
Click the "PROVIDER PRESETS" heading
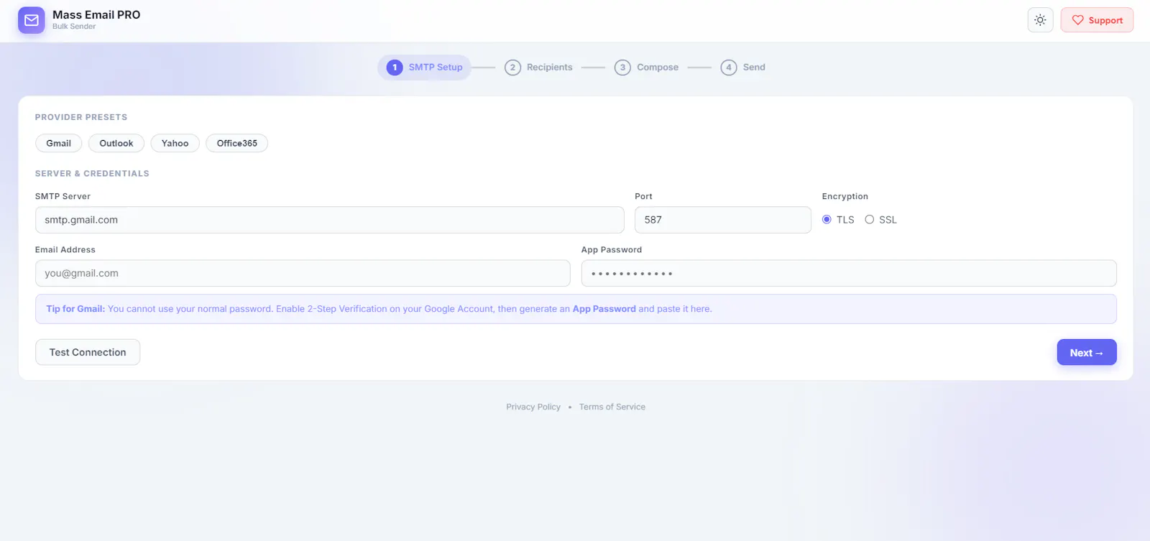pyautogui.click(x=81, y=117)
